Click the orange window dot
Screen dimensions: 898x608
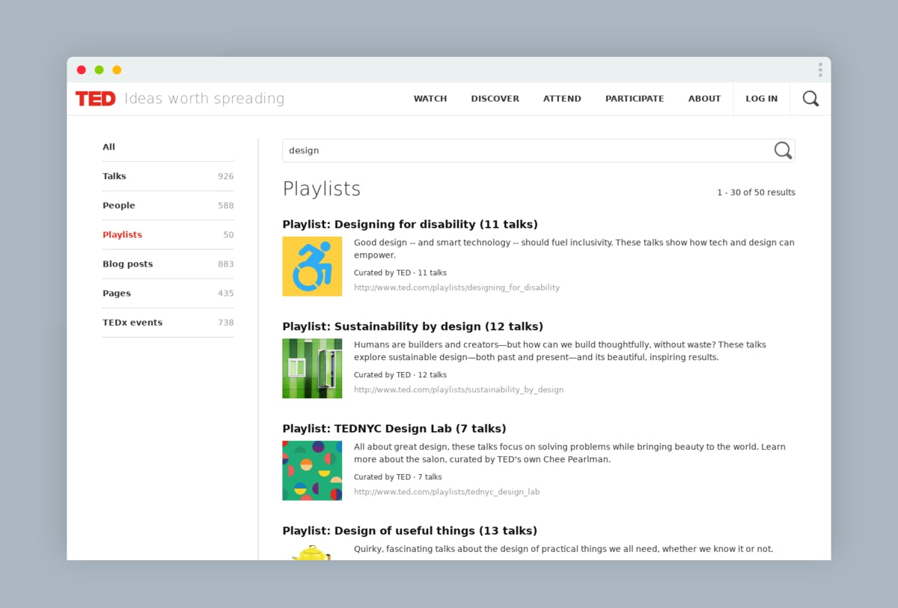coord(117,70)
